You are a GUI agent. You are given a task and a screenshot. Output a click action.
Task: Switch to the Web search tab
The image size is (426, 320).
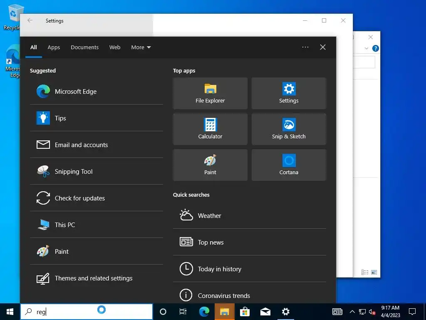click(x=115, y=47)
